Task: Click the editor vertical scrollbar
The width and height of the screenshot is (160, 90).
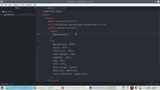Action: (159, 38)
